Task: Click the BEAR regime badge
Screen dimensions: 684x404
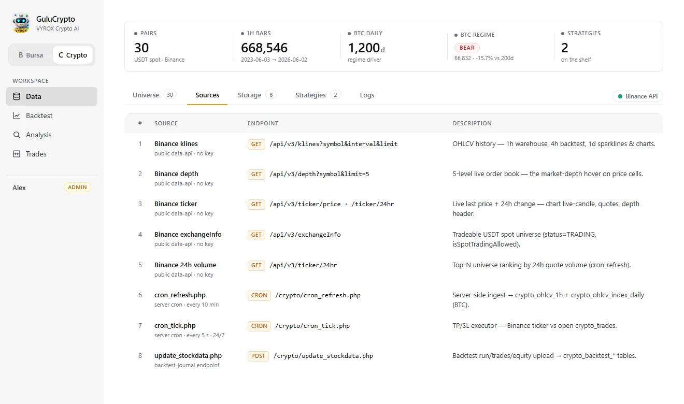Action: click(x=467, y=48)
